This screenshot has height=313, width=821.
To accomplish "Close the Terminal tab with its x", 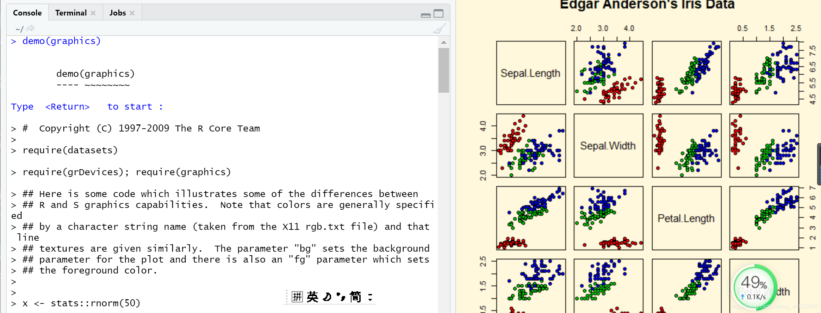I will 93,13.
